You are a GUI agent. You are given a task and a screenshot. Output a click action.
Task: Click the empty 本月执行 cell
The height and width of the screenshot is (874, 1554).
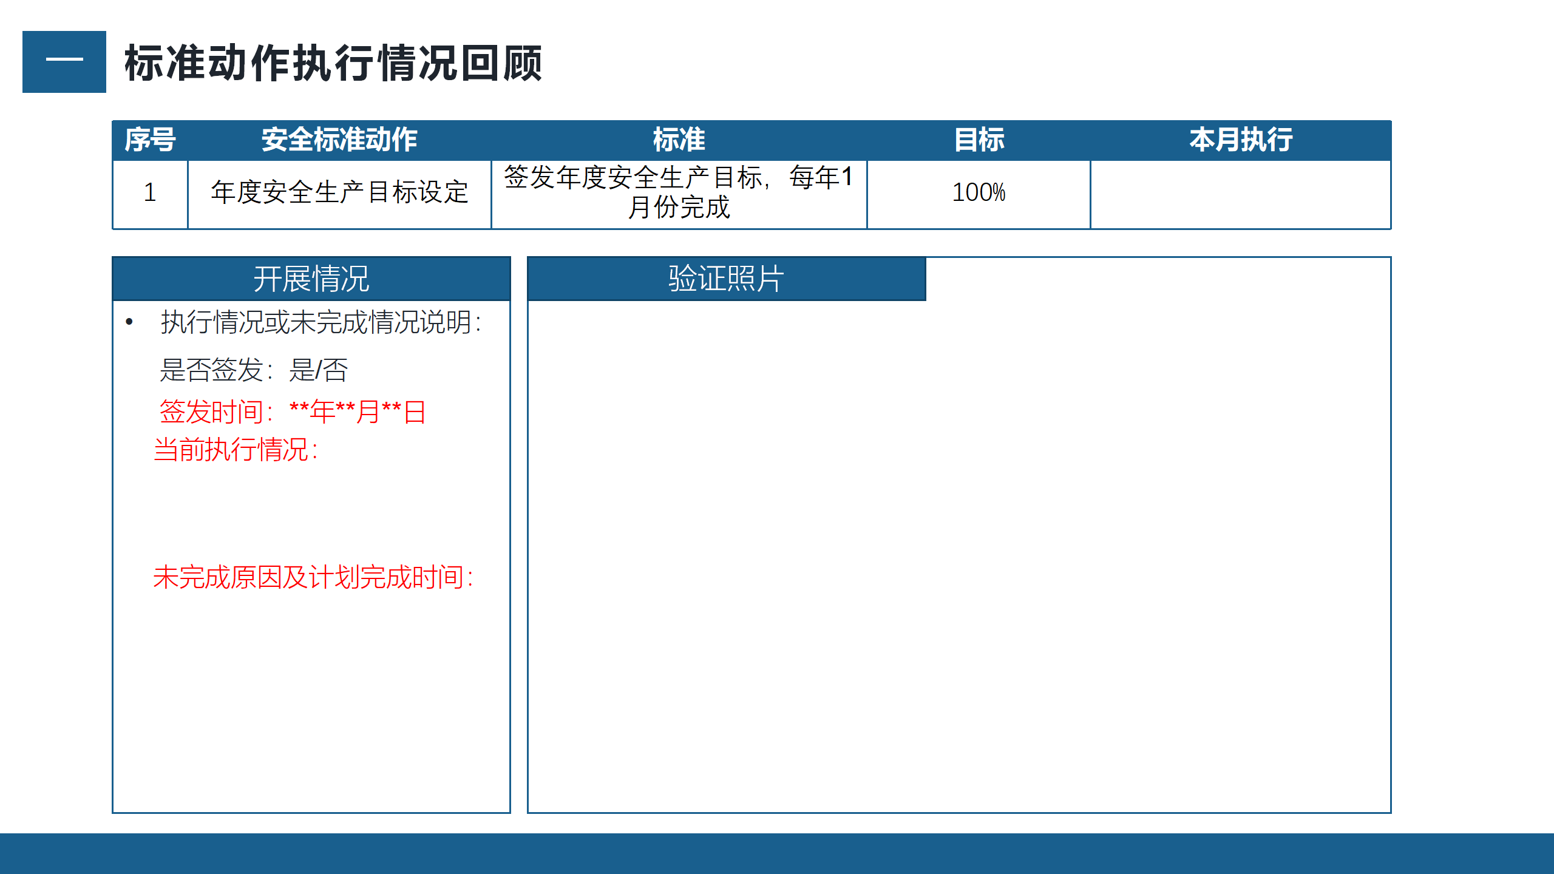[x=1241, y=194]
